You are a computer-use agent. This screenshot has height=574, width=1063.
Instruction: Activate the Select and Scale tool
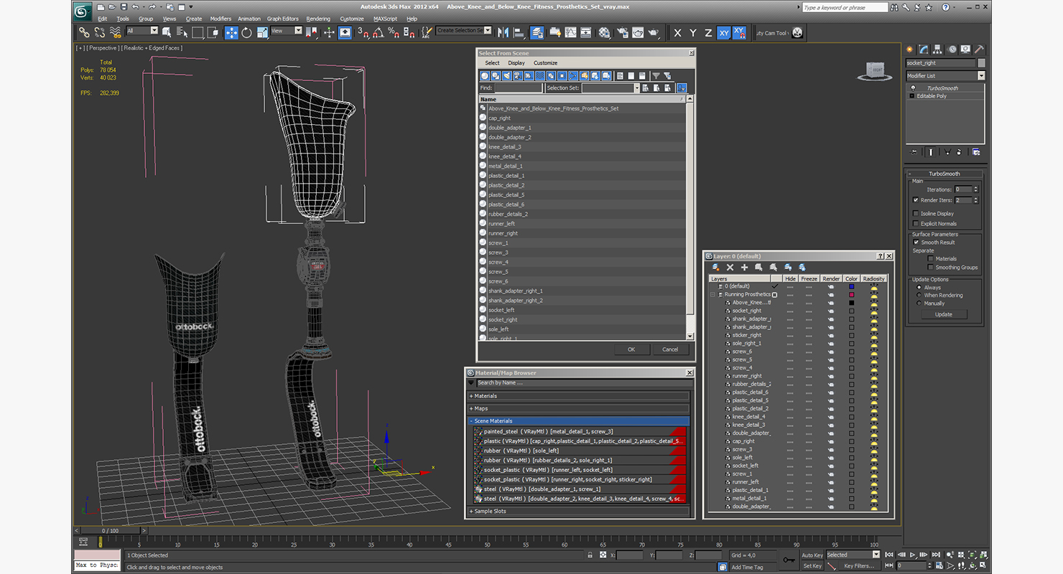pyautogui.click(x=262, y=32)
